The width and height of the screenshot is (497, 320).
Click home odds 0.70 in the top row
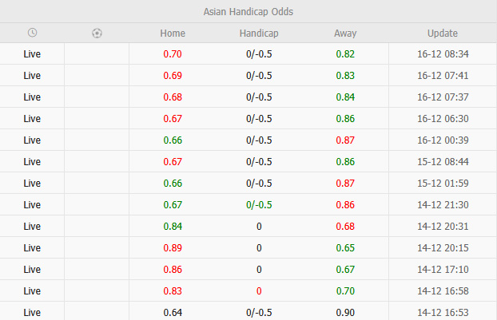tap(173, 54)
